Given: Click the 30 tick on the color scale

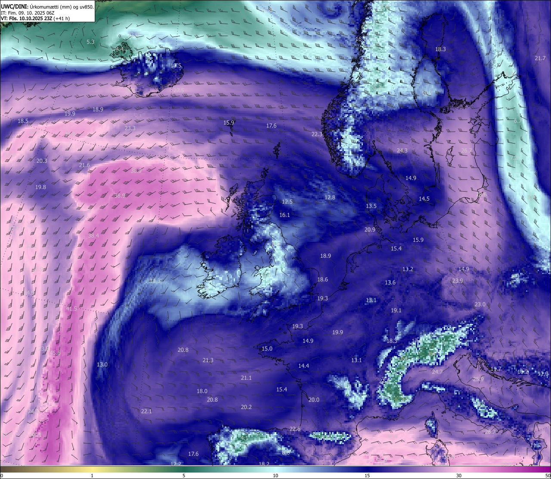Looking at the screenshot, I should click(x=459, y=476).
